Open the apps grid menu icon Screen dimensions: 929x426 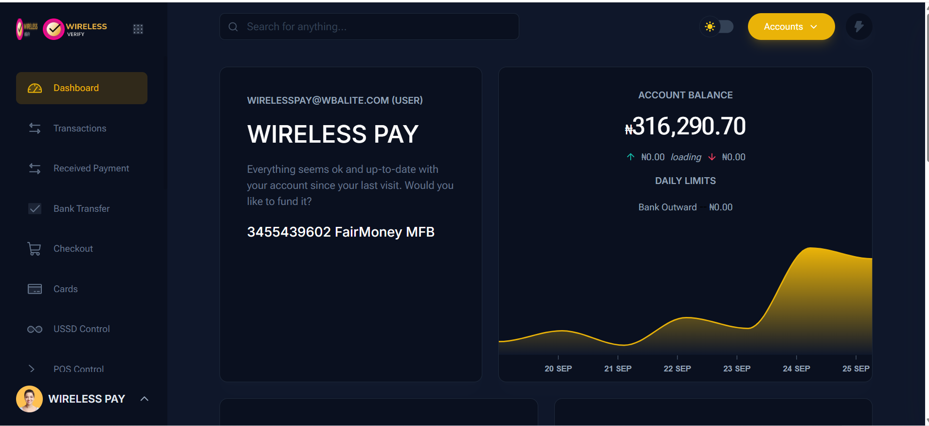click(x=138, y=29)
